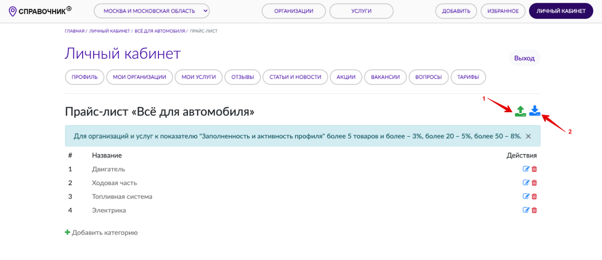Dismiss the profile completeness notice
602x260 pixels.
(528, 136)
